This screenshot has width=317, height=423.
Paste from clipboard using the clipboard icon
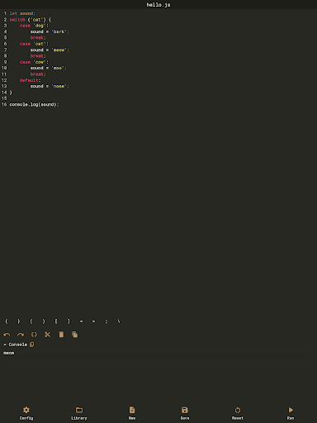(x=61, y=335)
